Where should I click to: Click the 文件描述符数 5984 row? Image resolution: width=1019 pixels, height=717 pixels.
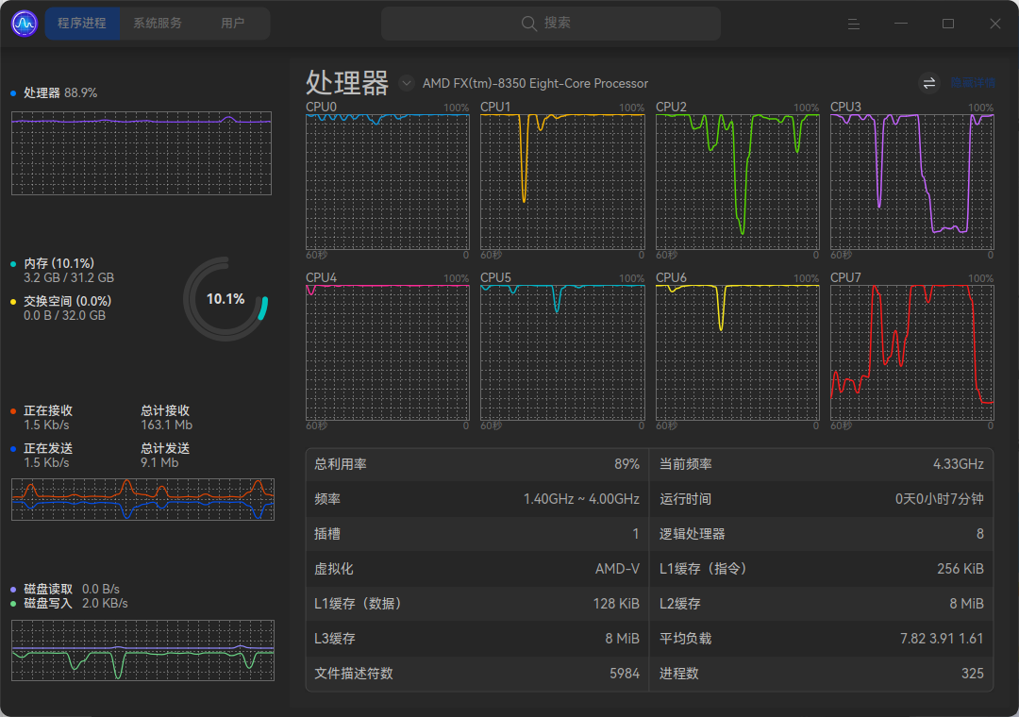pos(477,674)
